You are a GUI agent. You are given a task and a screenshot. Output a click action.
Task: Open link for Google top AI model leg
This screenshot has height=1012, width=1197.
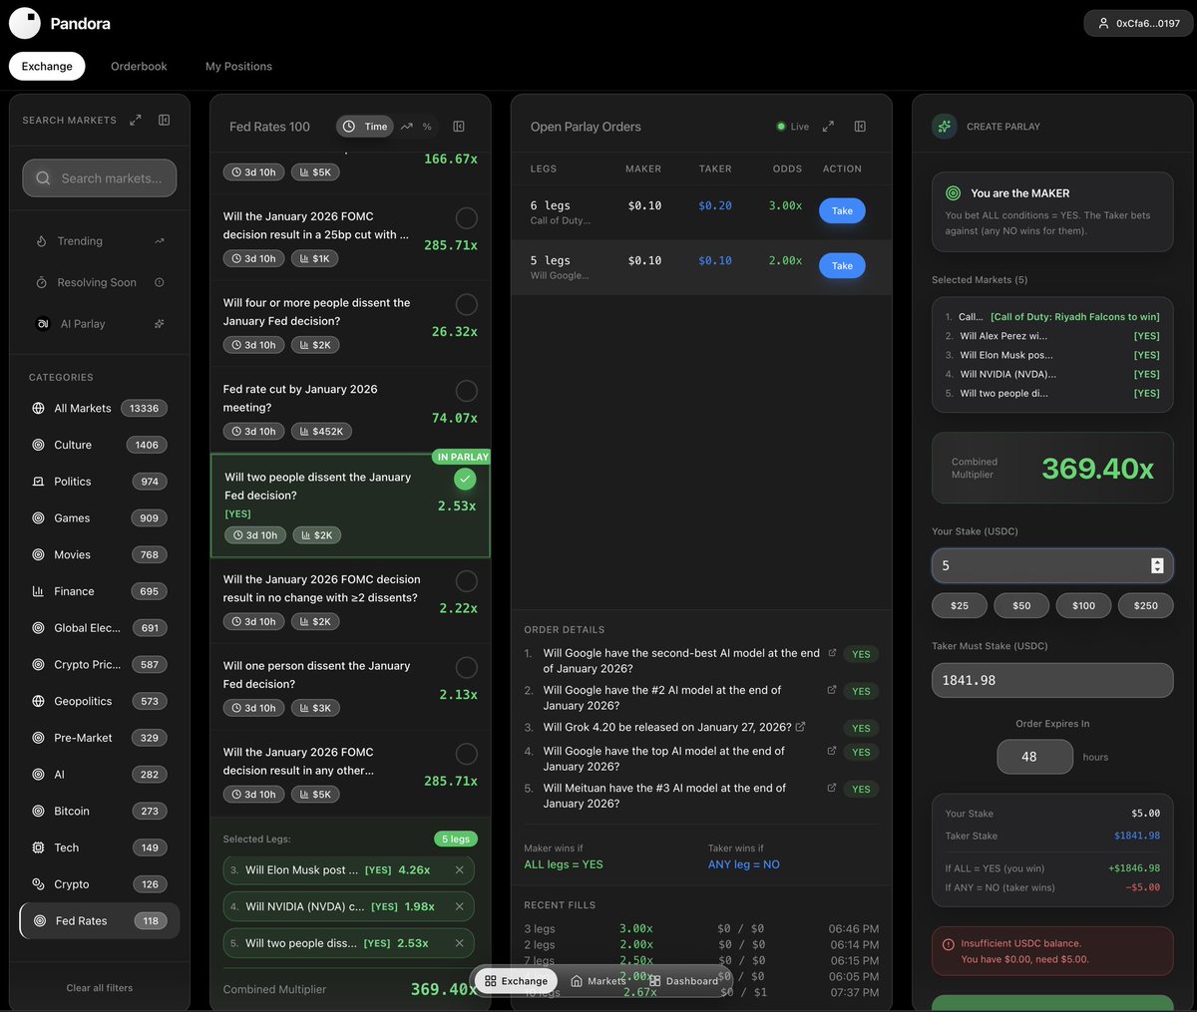832,751
